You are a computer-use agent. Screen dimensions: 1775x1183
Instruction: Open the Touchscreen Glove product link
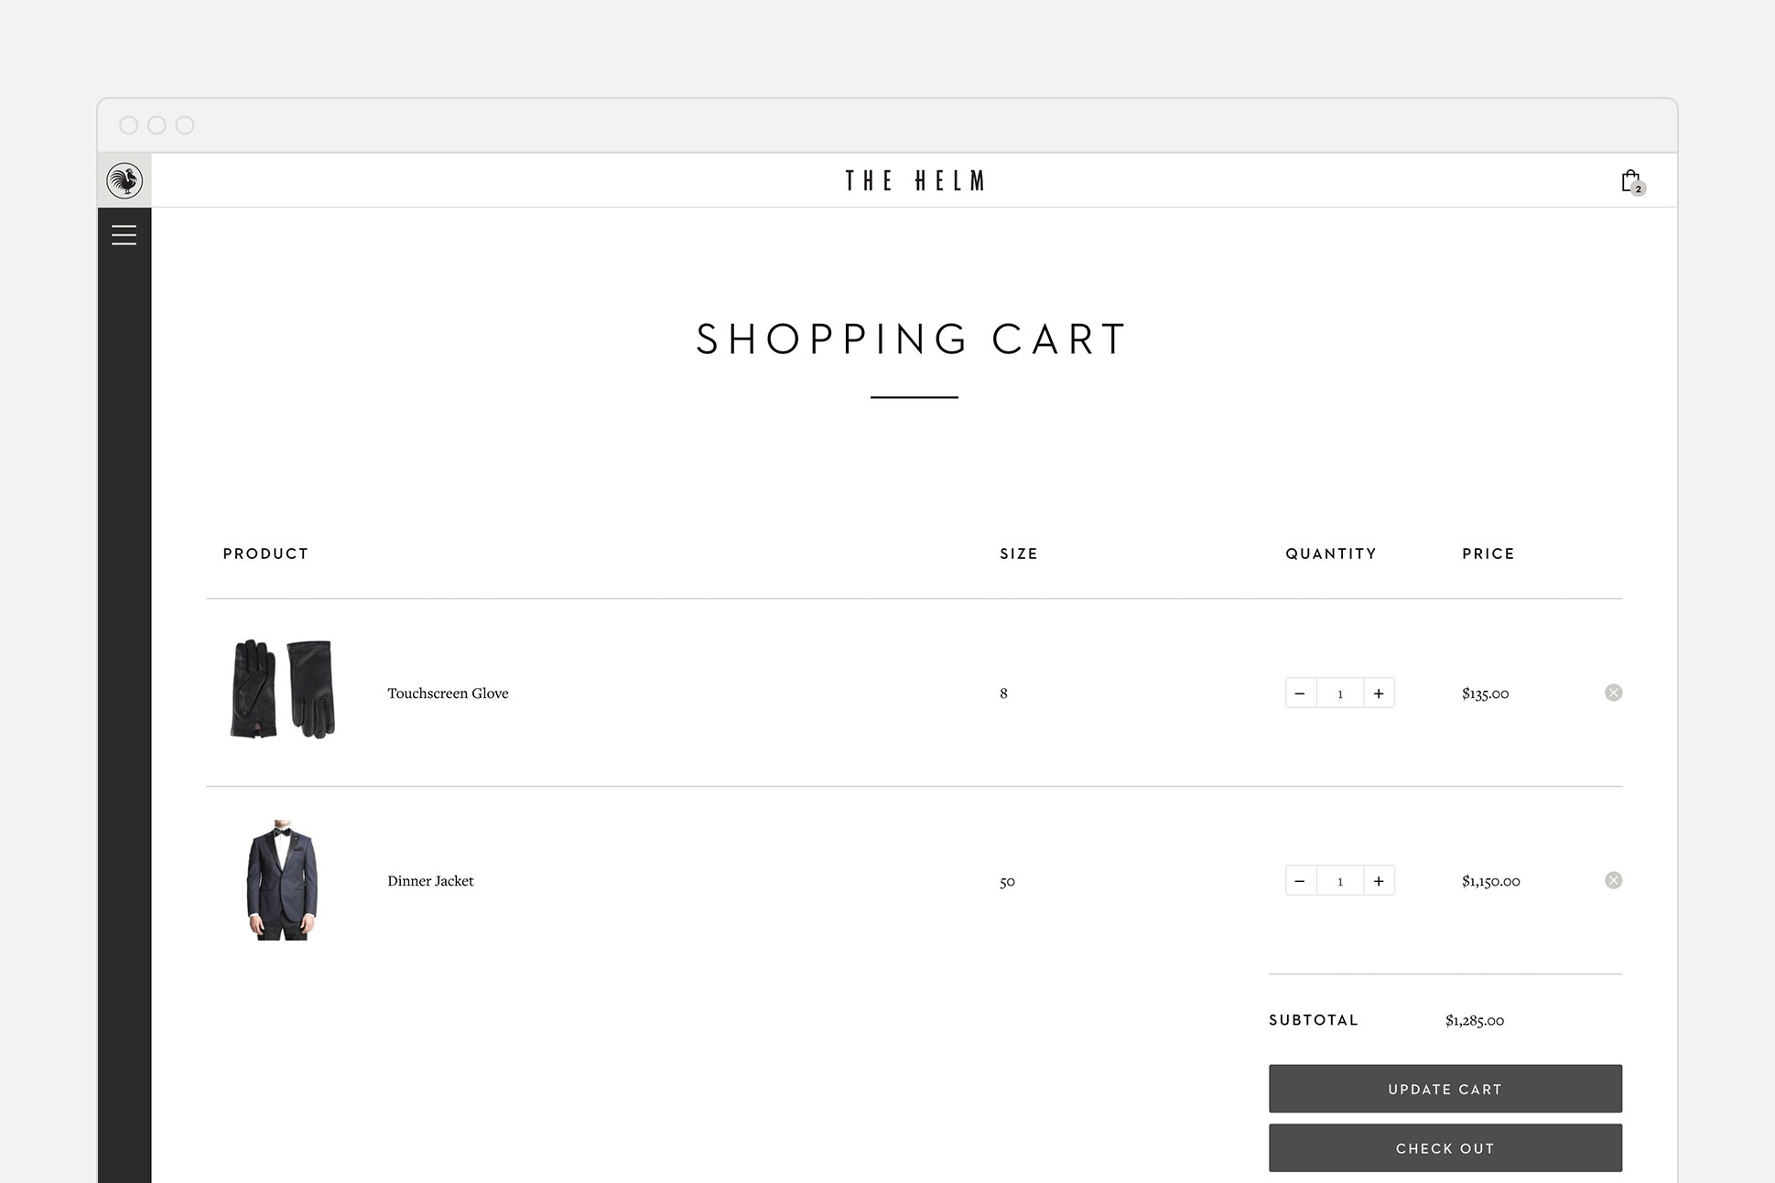pos(448,694)
